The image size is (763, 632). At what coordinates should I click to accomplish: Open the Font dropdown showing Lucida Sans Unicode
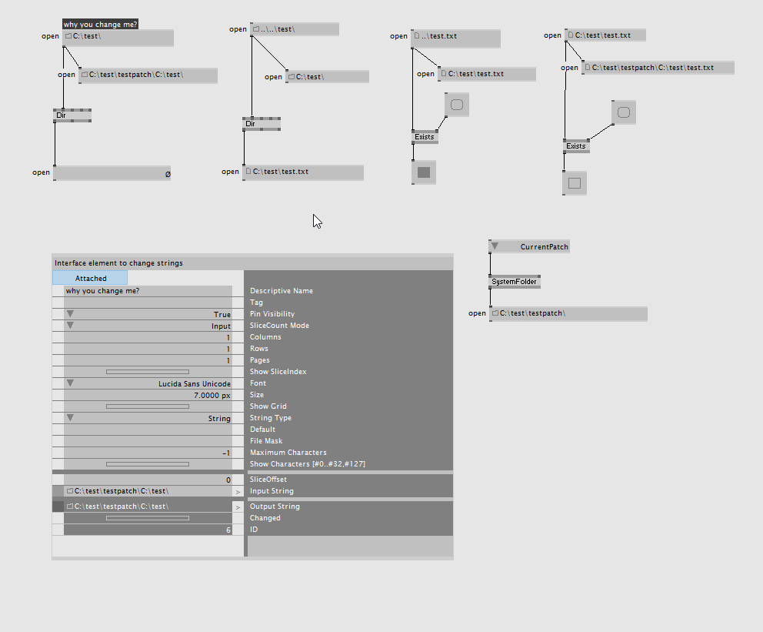click(x=70, y=383)
